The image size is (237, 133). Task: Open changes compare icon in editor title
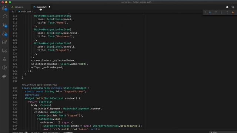233,7
